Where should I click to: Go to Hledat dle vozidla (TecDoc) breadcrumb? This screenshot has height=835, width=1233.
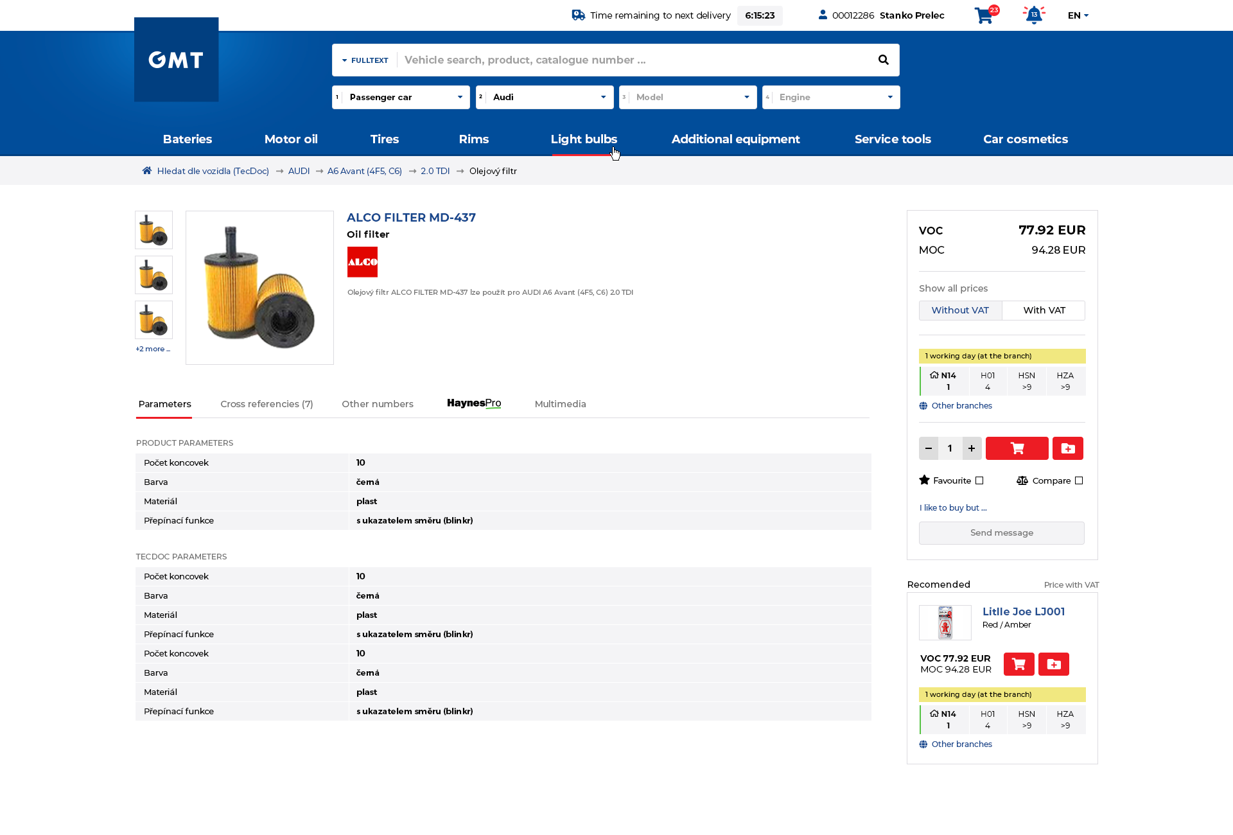click(x=213, y=171)
